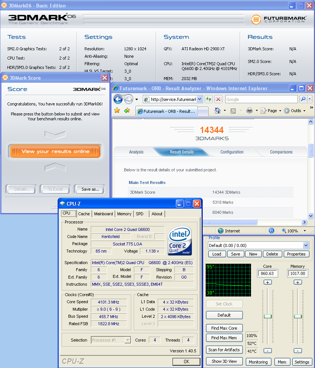Viewport: 315px width, 368px height.
Task: Click Memory clock slider handle
Action: (x=298, y=316)
